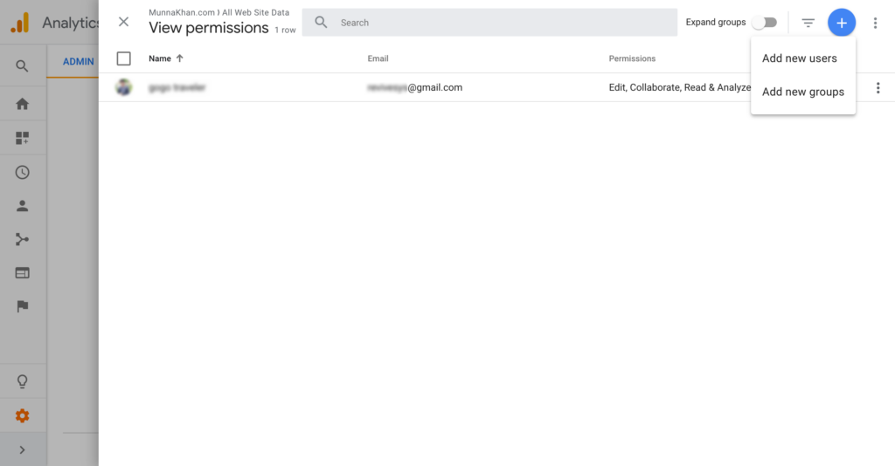This screenshot has height=466, width=895.
Task: Open the Customization dashboard sidebar icon
Action: (23, 138)
